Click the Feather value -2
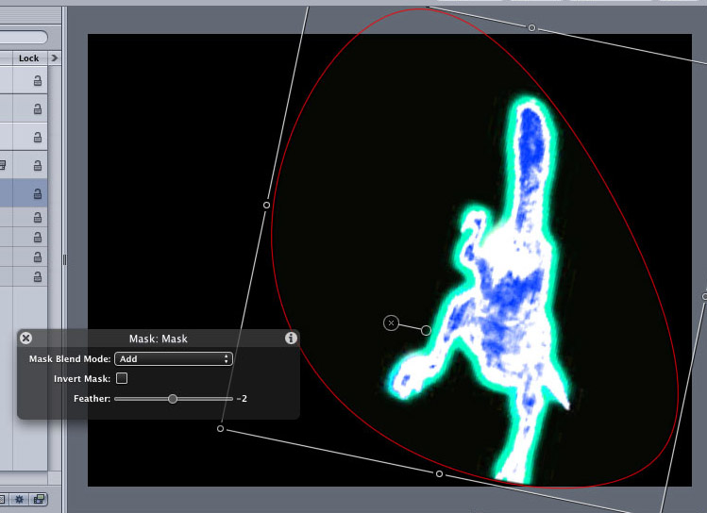707x513 pixels. click(x=242, y=399)
